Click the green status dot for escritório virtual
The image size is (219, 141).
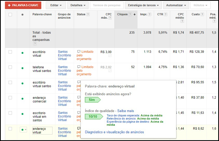(23, 53)
